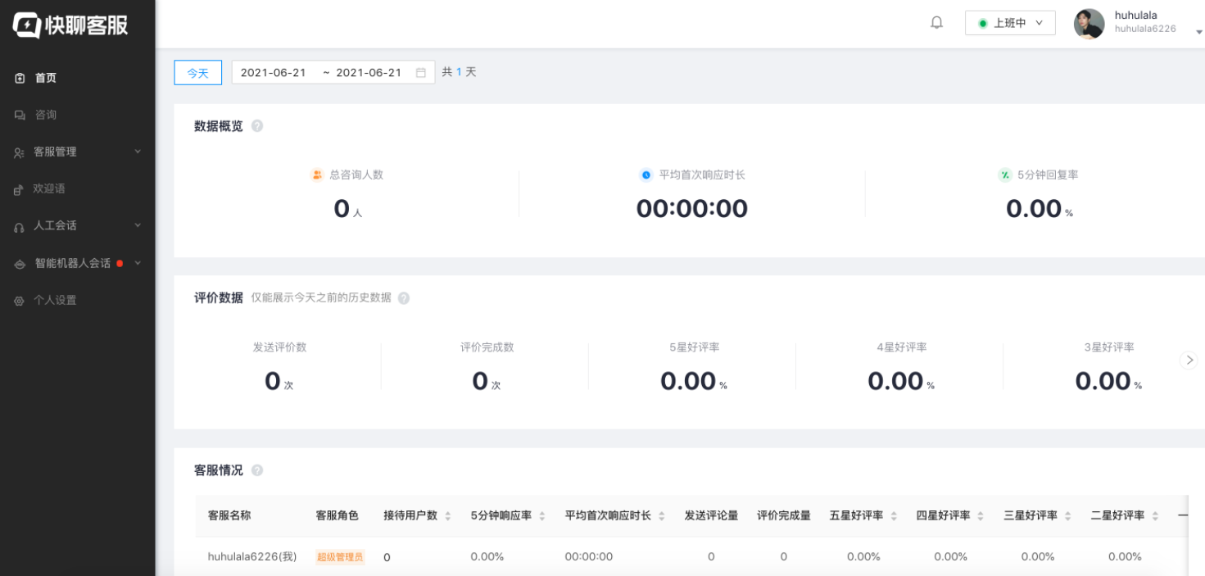Click the question mark next to 评价数据
This screenshot has width=1205, height=576.
pyautogui.click(x=403, y=297)
